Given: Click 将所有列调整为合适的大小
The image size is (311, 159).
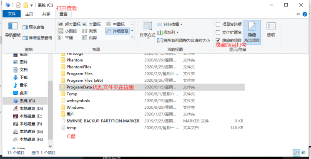Looking at the screenshot, I should tap(183, 41).
